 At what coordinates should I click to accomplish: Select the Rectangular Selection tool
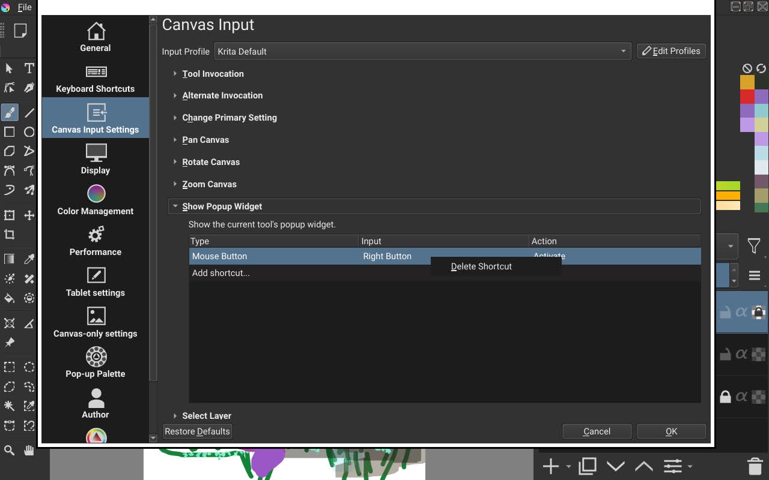tap(9, 367)
